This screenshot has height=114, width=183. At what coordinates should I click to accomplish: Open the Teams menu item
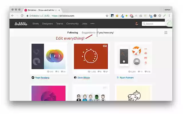pos(59,24)
